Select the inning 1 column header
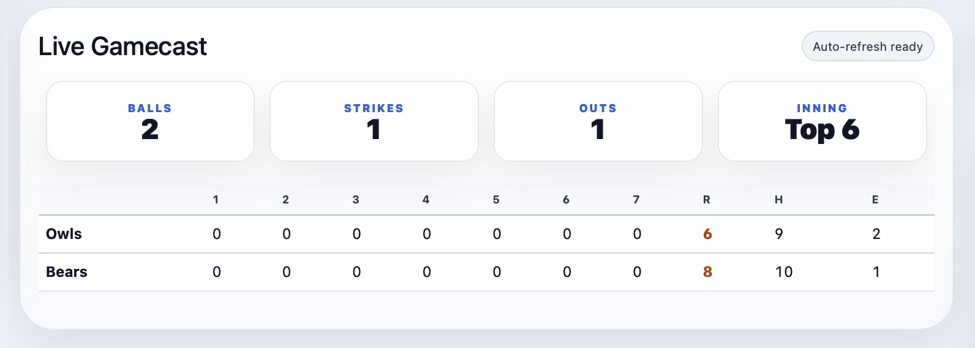The height and width of the screenshot is (348, 975). pos(216,200)
